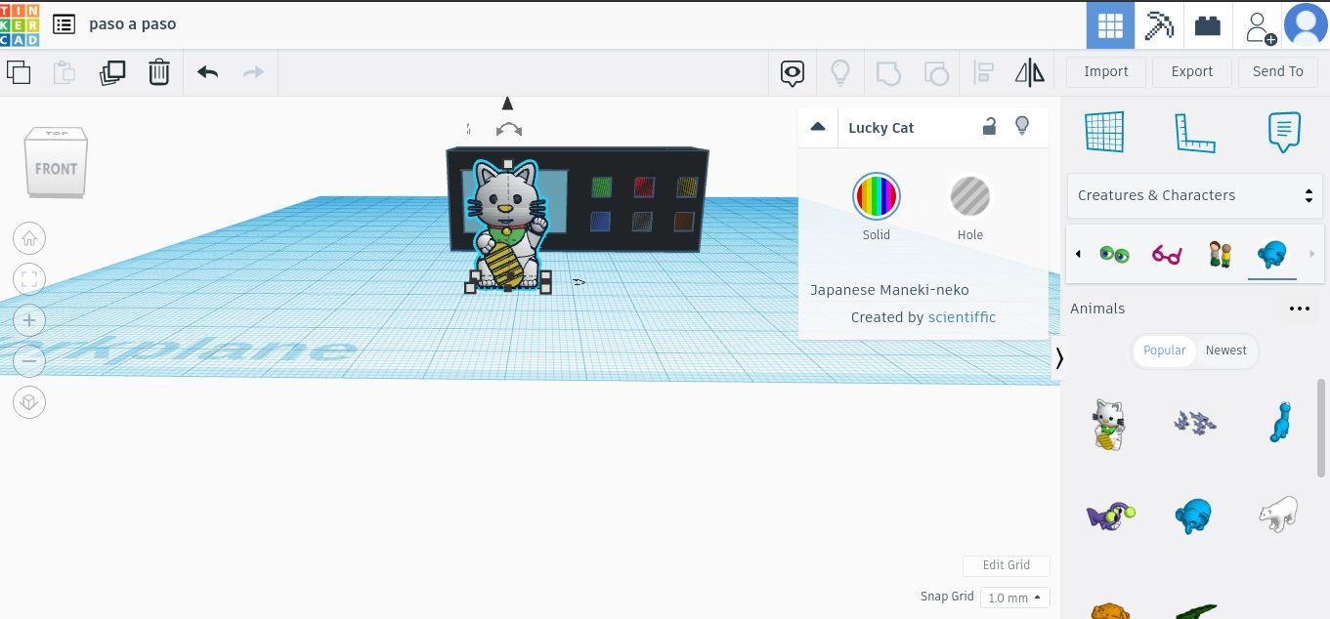Click the rotation handle above the cat
The height and width of the screenshot is (619, 1330).
coord(509,129)
